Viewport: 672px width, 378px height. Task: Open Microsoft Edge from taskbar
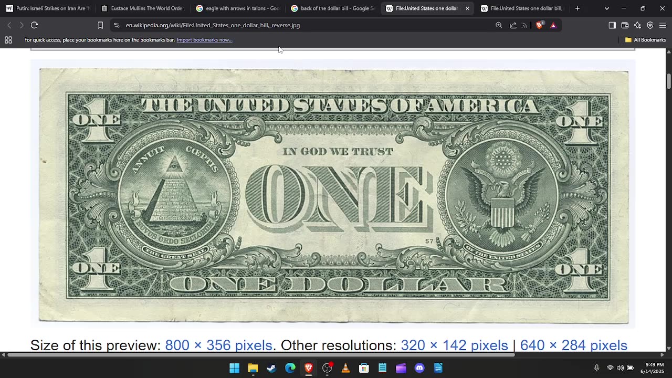[x=290, y=368]
